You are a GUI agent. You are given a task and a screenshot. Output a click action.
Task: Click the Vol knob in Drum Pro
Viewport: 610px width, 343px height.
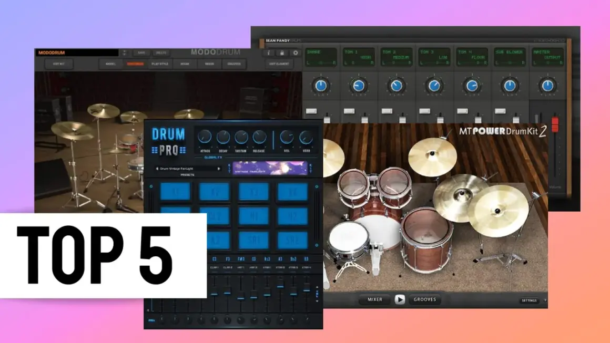click(x=287, y=137)
